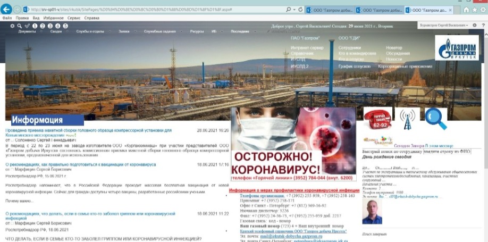Click the blue magnifying glass search icon

pos(435,119)
